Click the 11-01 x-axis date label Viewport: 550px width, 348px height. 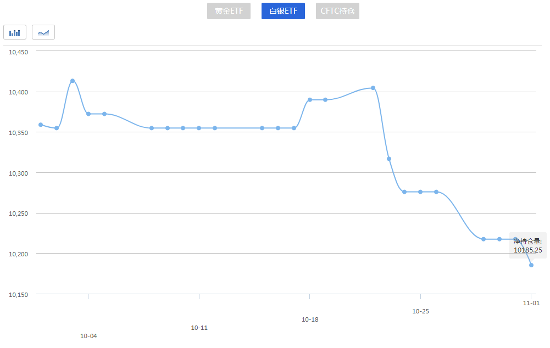[531, 303]
